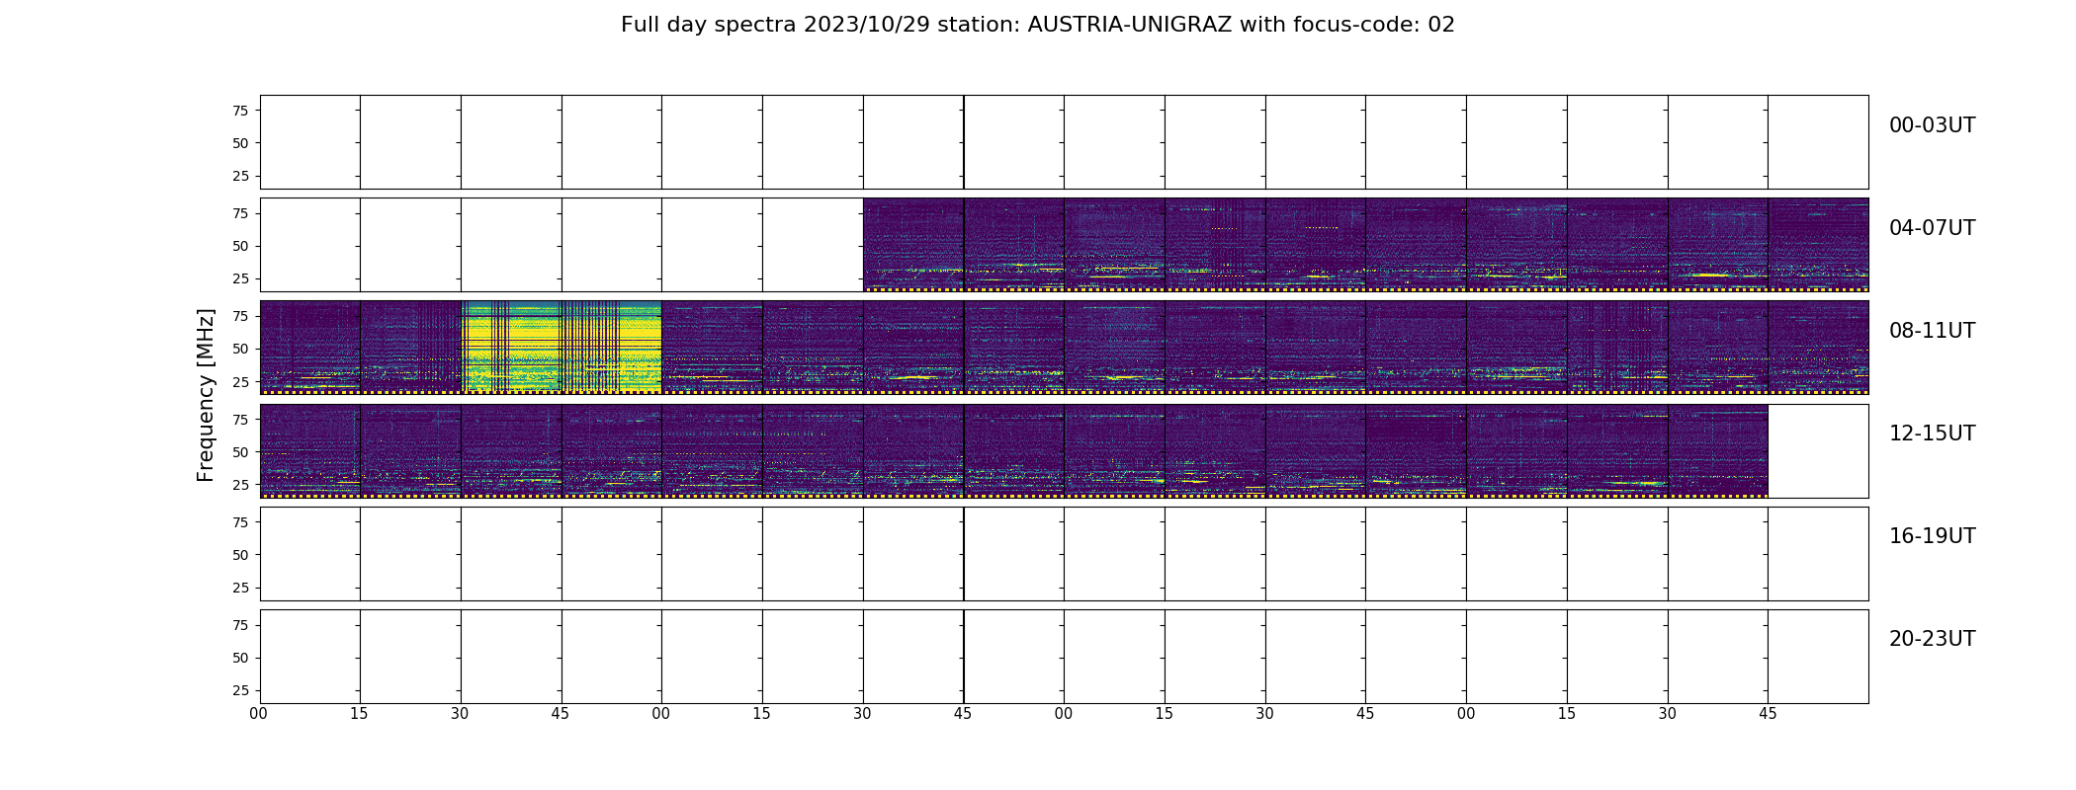
Task: Select the "12-15UT" row label
Action: tap(1932, 434)
